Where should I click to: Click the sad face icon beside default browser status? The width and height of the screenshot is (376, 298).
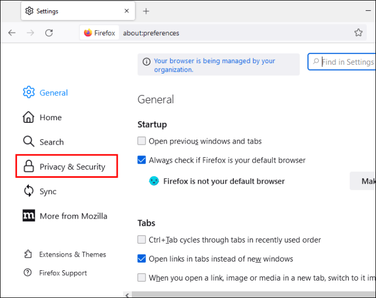(154, 181)
